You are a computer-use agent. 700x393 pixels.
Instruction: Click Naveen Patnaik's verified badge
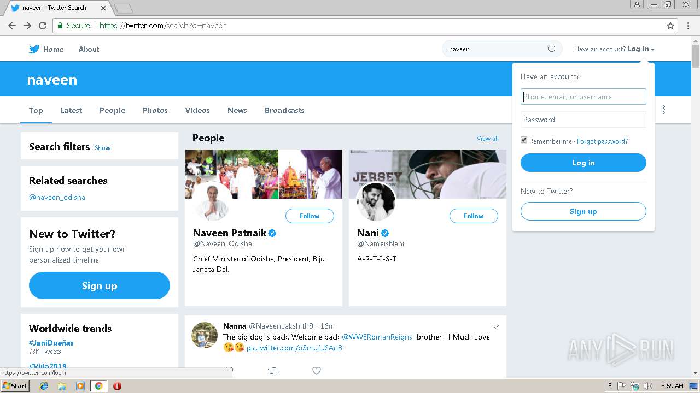coord(272,233)
